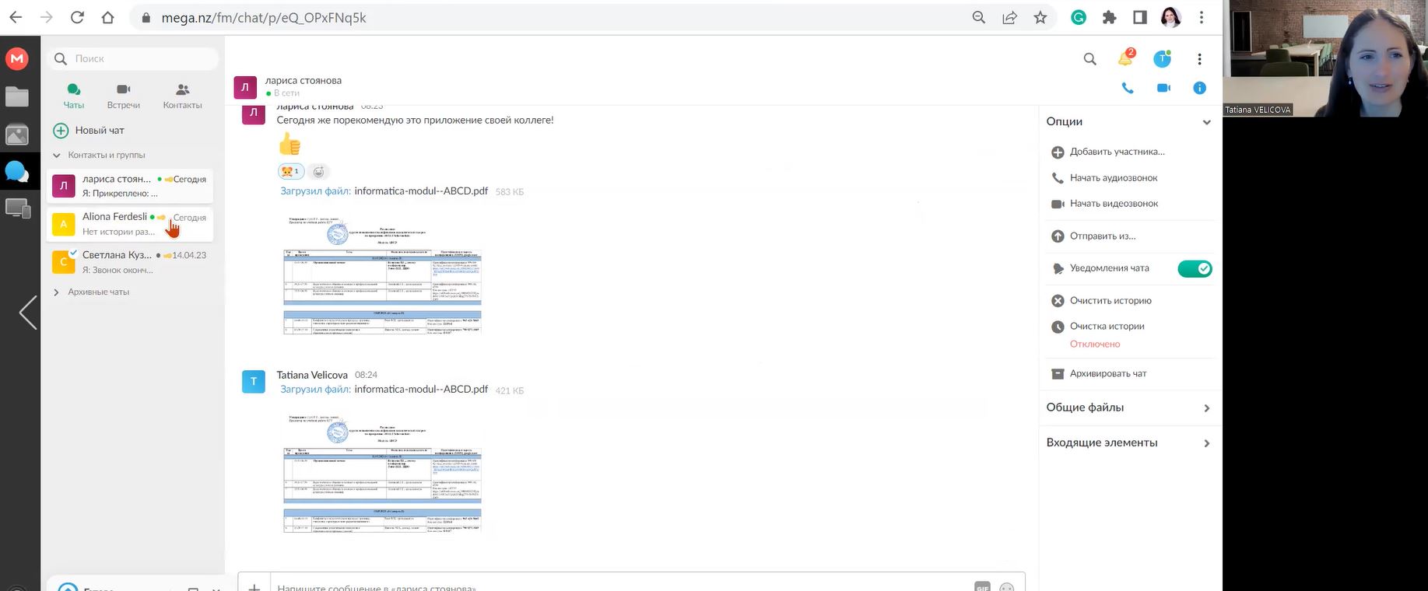Expand the Общие файлы section
The width and height of the screenshot is (1428, 591).
click(x=1206, y=408)
